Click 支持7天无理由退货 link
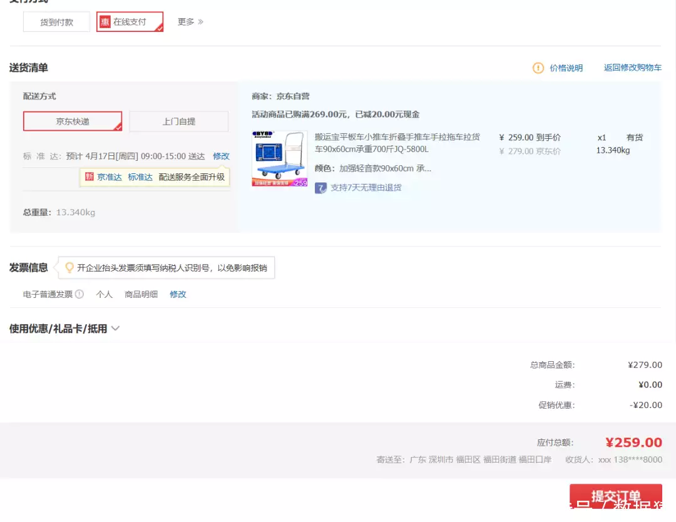This screenshot has height=522, width=676. [366, 188]
